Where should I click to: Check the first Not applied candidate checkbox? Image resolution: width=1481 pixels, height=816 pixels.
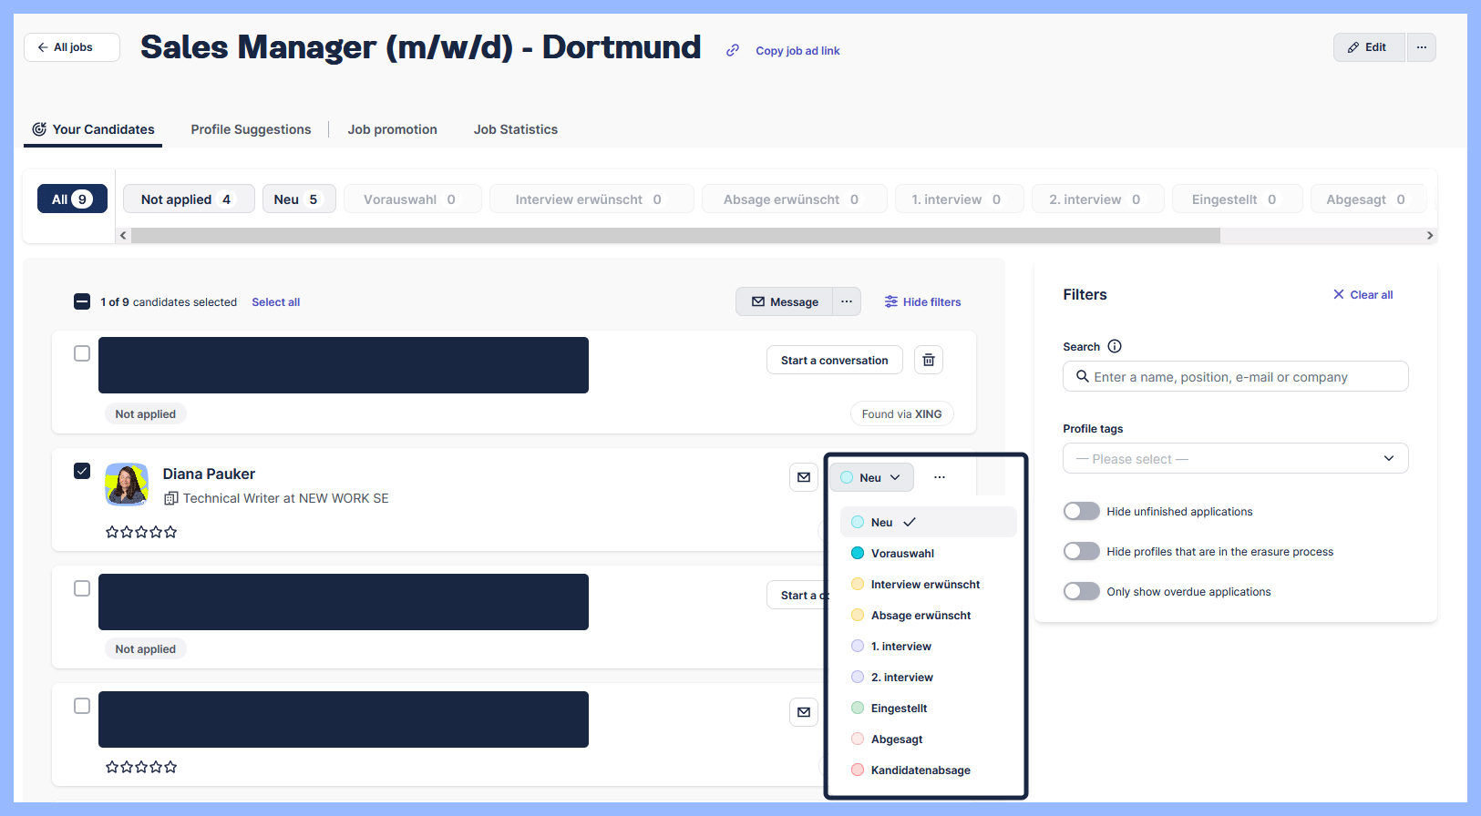82,353
